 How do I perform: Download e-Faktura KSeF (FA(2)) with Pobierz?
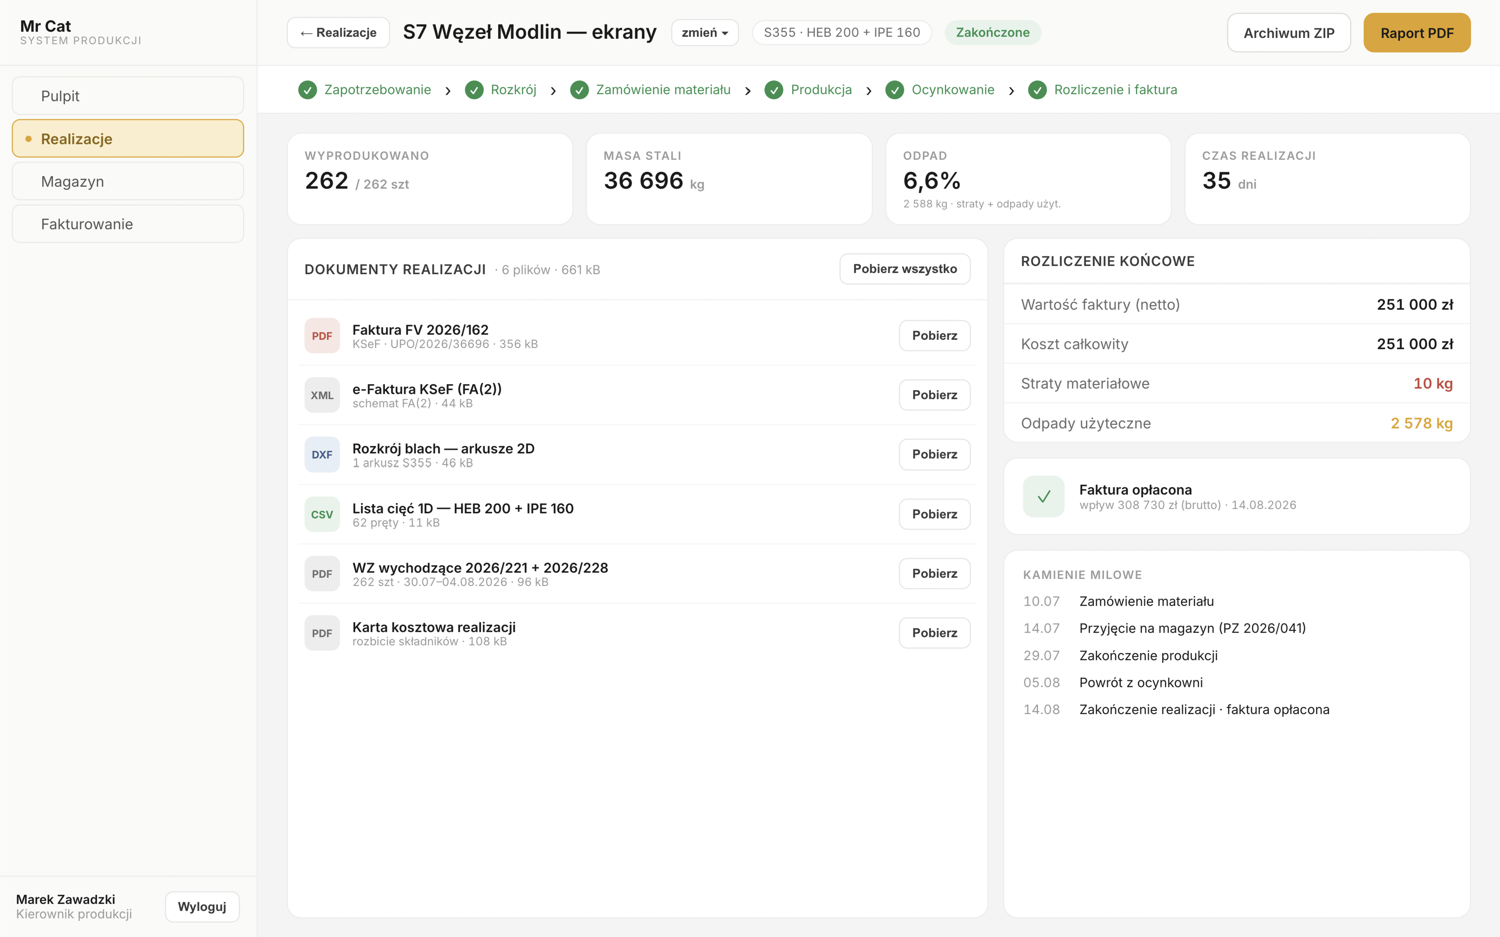click(935, 395)
